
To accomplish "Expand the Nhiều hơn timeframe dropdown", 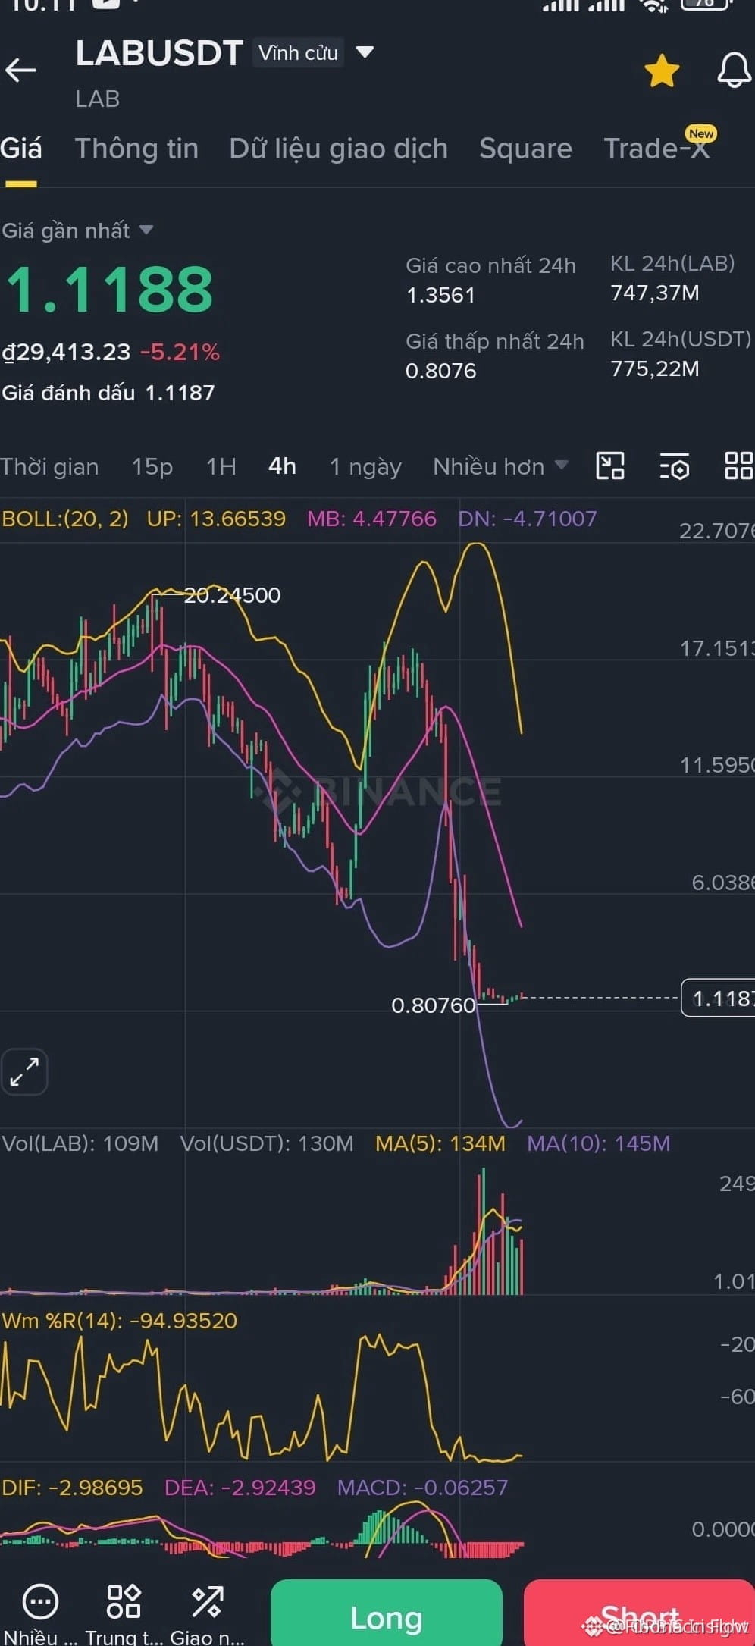I will click(x=500, y=466).
